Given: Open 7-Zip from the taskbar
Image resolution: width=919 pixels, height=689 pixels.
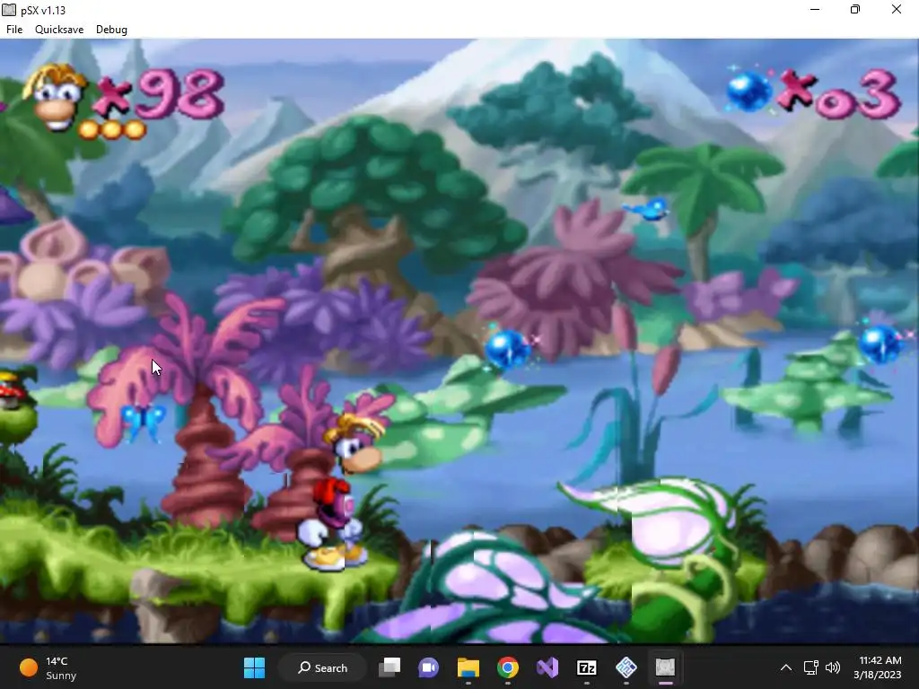Looking at the screenshot, I should (587, 667).
